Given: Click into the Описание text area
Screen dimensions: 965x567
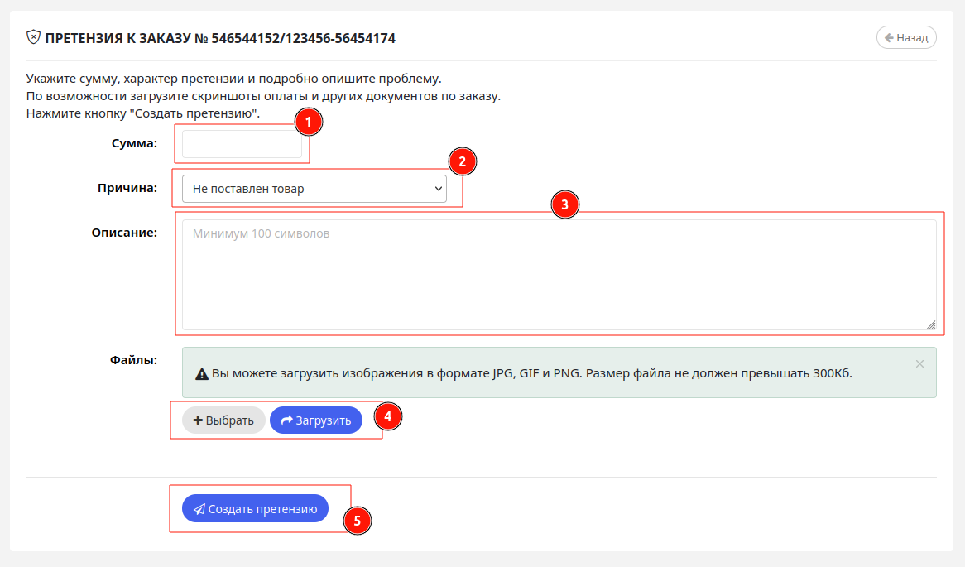Looking at the screenshot, I should pos(559,275).
